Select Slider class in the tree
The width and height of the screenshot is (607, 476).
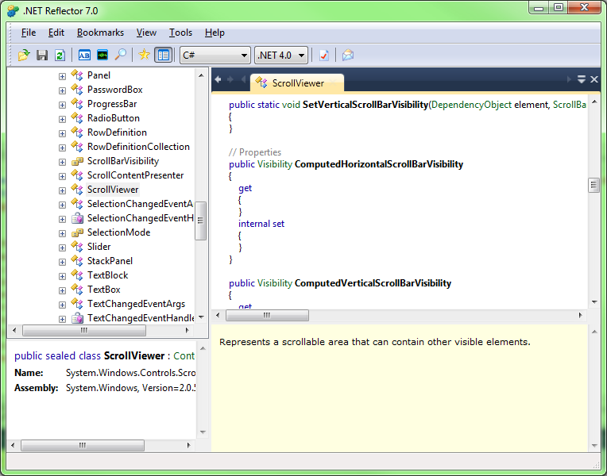point(99,247)
